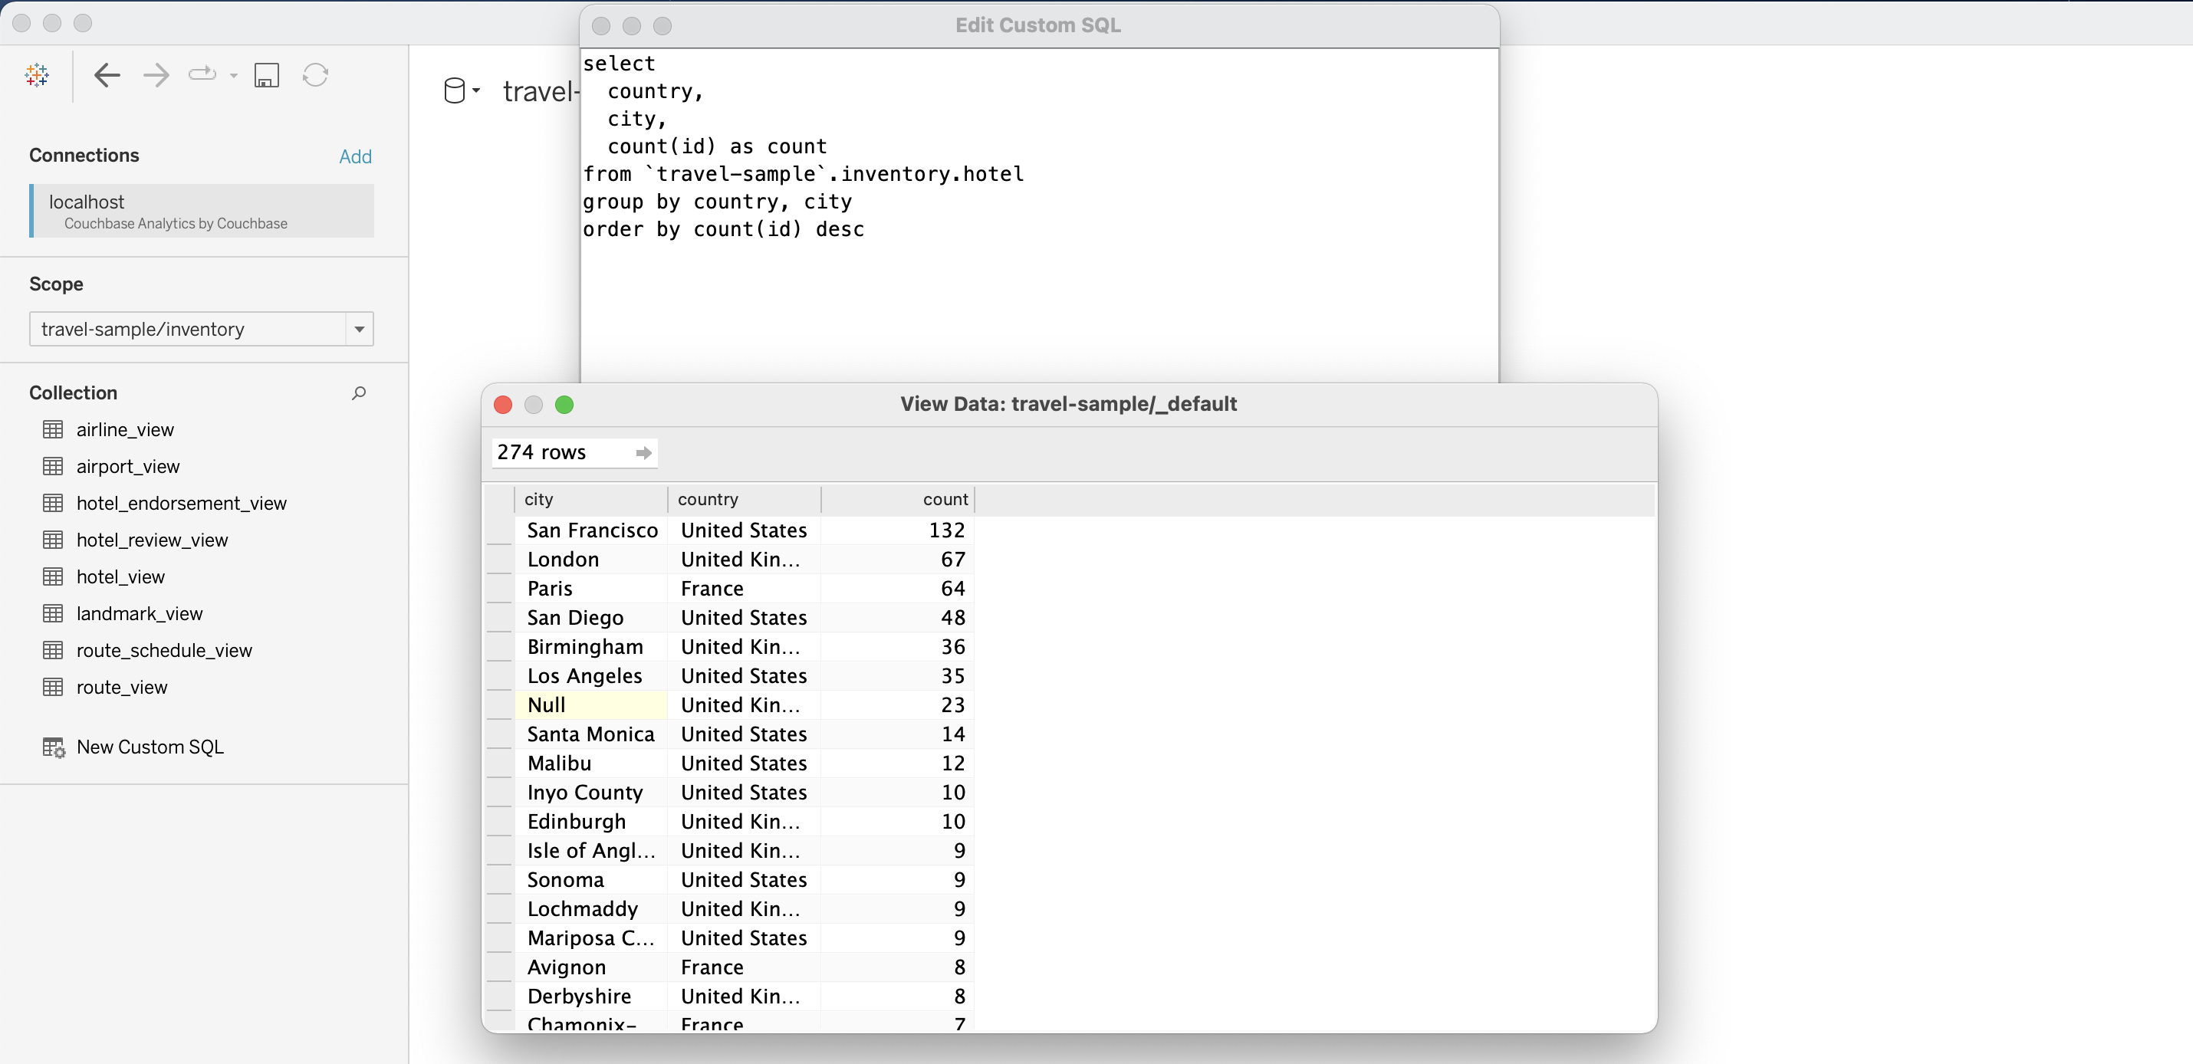Screen dimensions: 2193x1064
Task: Add a new connection
Action: 355,156
